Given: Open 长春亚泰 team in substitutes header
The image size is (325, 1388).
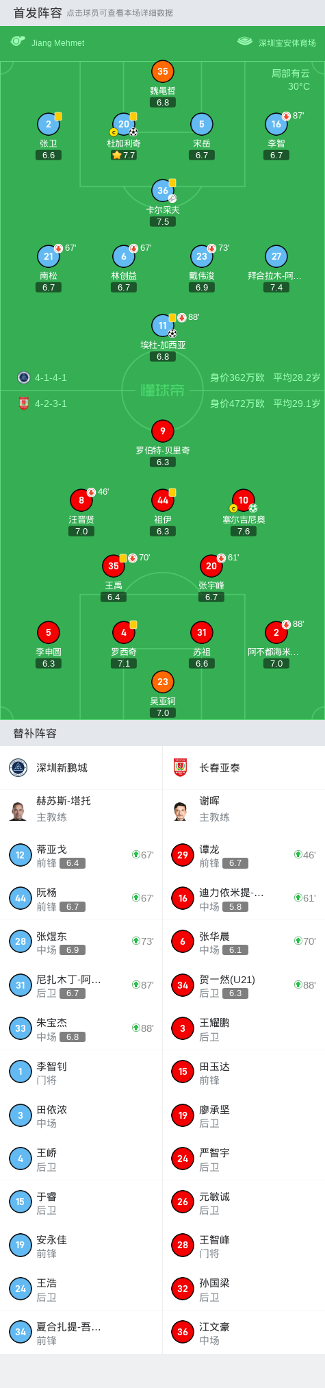Looking at the screenshot, I should tap(244, 767).
